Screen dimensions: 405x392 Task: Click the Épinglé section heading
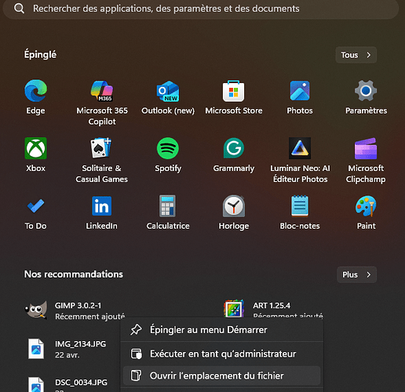(x=40, y=55)
